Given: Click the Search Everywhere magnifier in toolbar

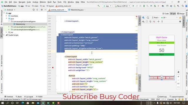Looking at the screenshot, I should pos(183,6).
